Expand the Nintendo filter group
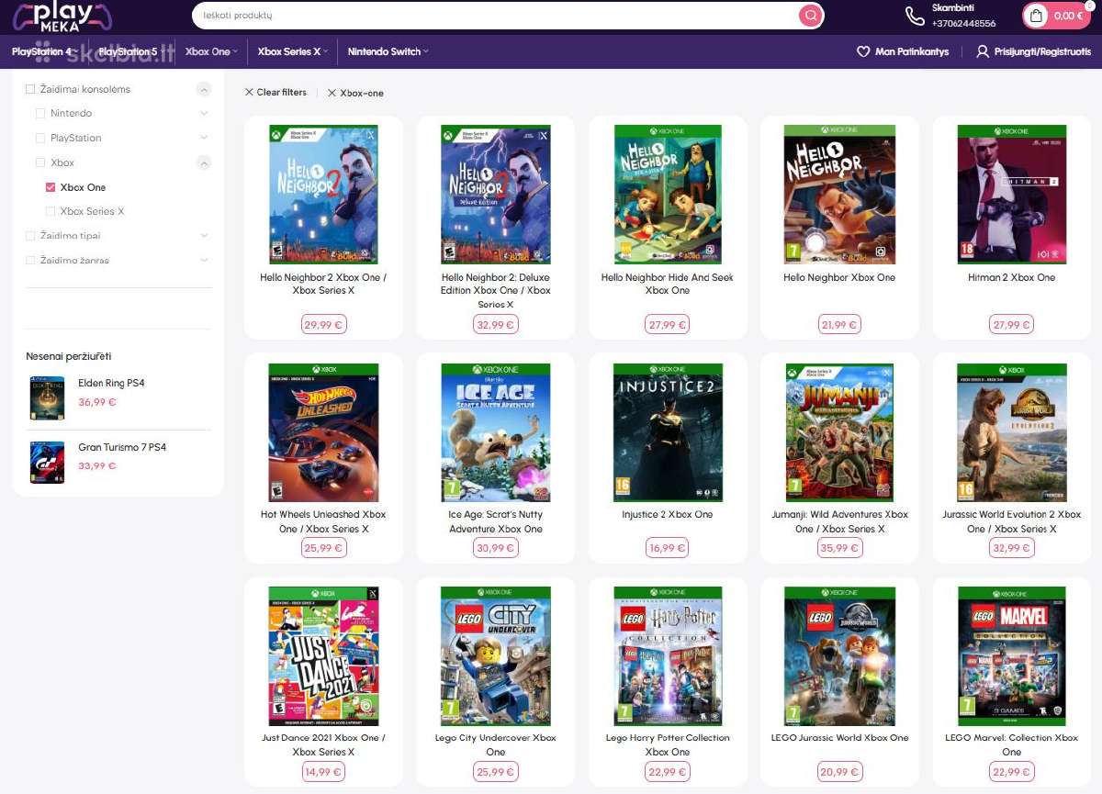This screenshot has width=1102, height=794. [204, 113]
